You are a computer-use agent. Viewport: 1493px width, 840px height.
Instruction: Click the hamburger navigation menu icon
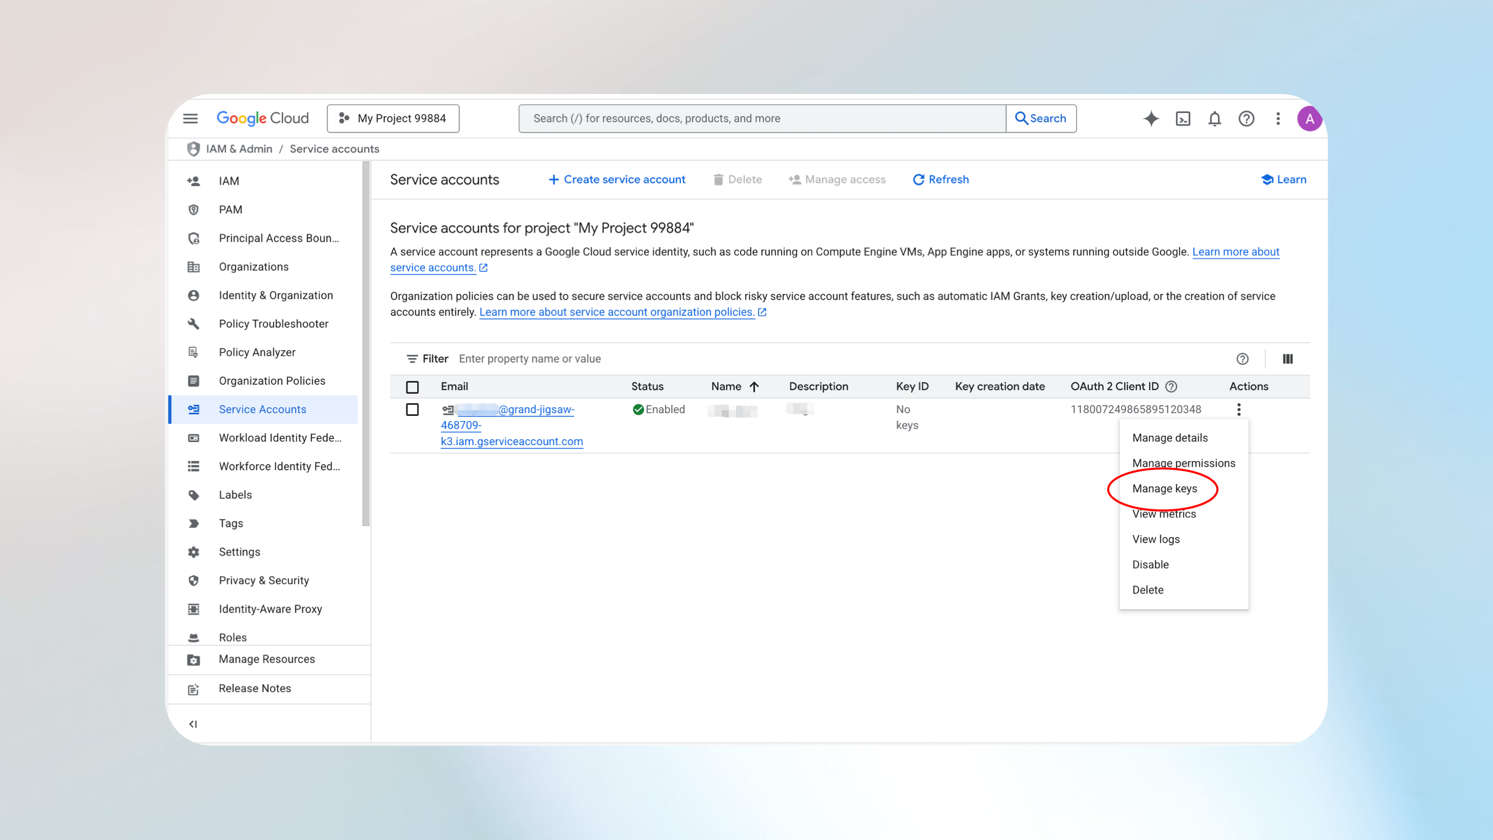190,118
